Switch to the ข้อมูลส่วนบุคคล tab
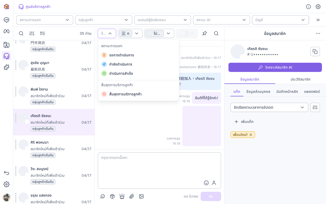 point(258,92)
